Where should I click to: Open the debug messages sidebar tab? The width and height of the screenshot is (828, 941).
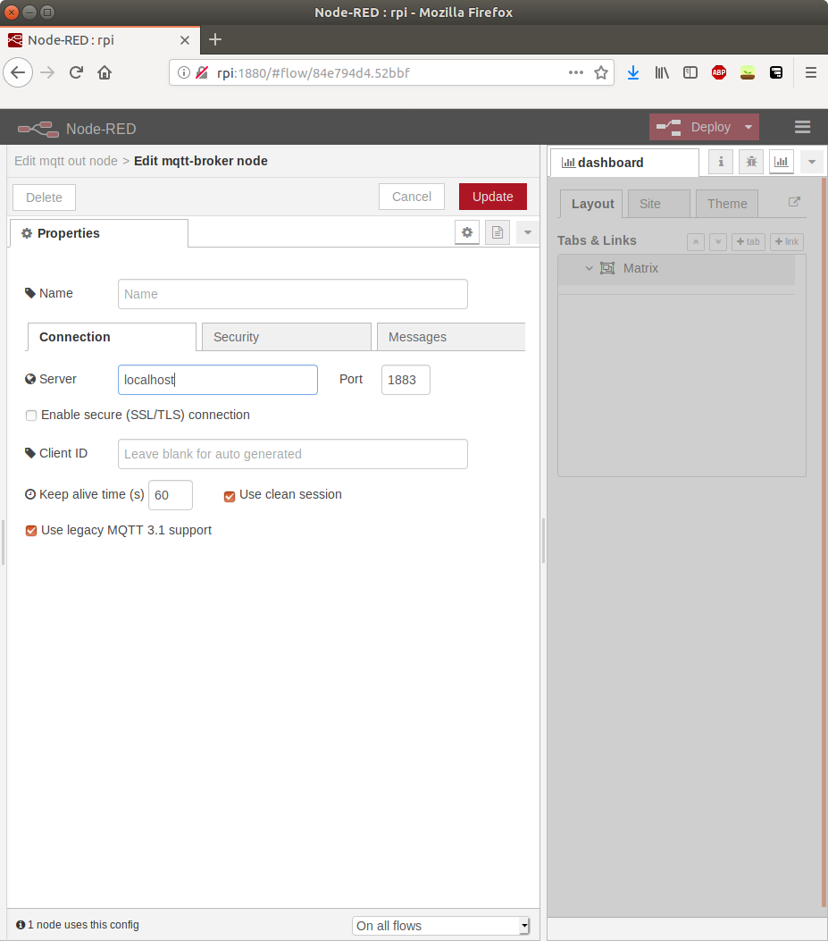pyautogui.click(x=751, y=162)
